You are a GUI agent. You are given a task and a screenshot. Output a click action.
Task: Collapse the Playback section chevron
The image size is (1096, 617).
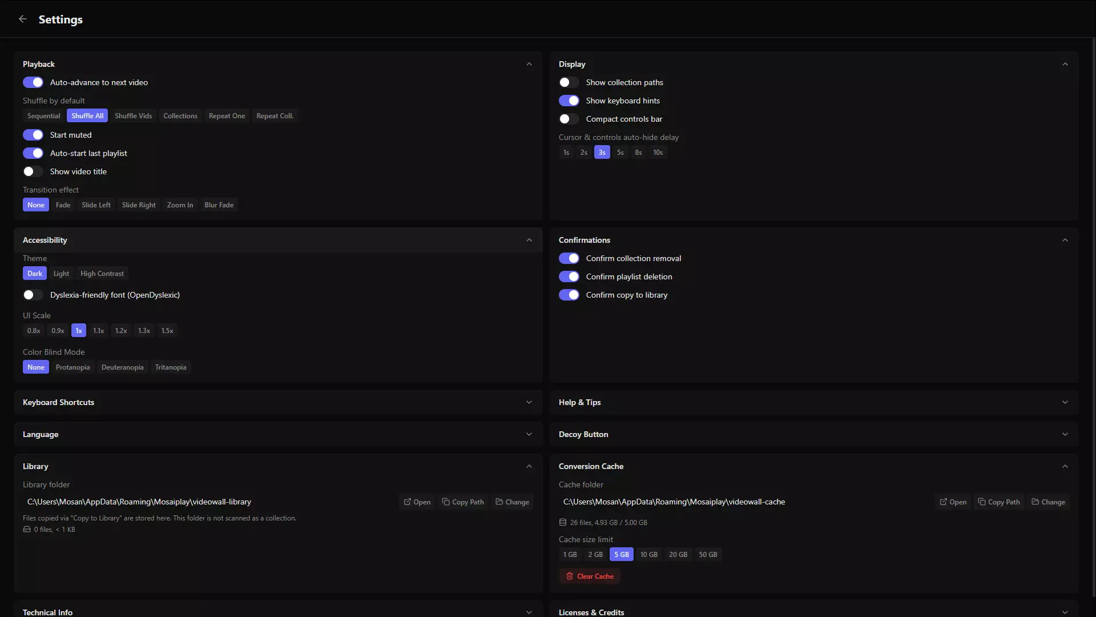529,64
